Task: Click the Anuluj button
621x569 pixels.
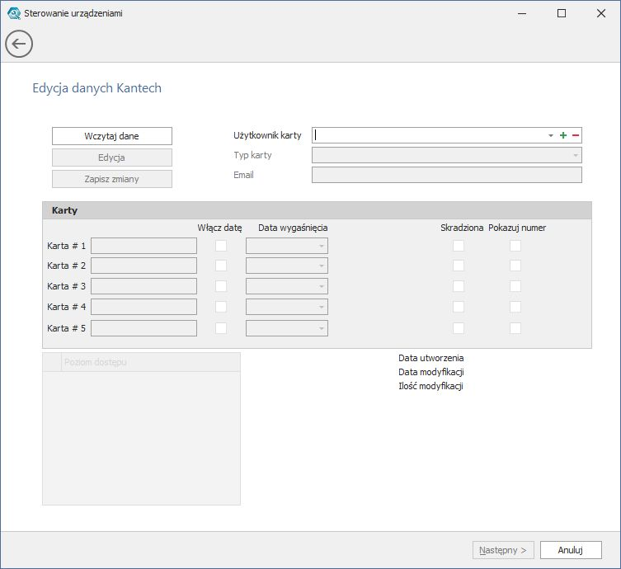Action: 571,550
